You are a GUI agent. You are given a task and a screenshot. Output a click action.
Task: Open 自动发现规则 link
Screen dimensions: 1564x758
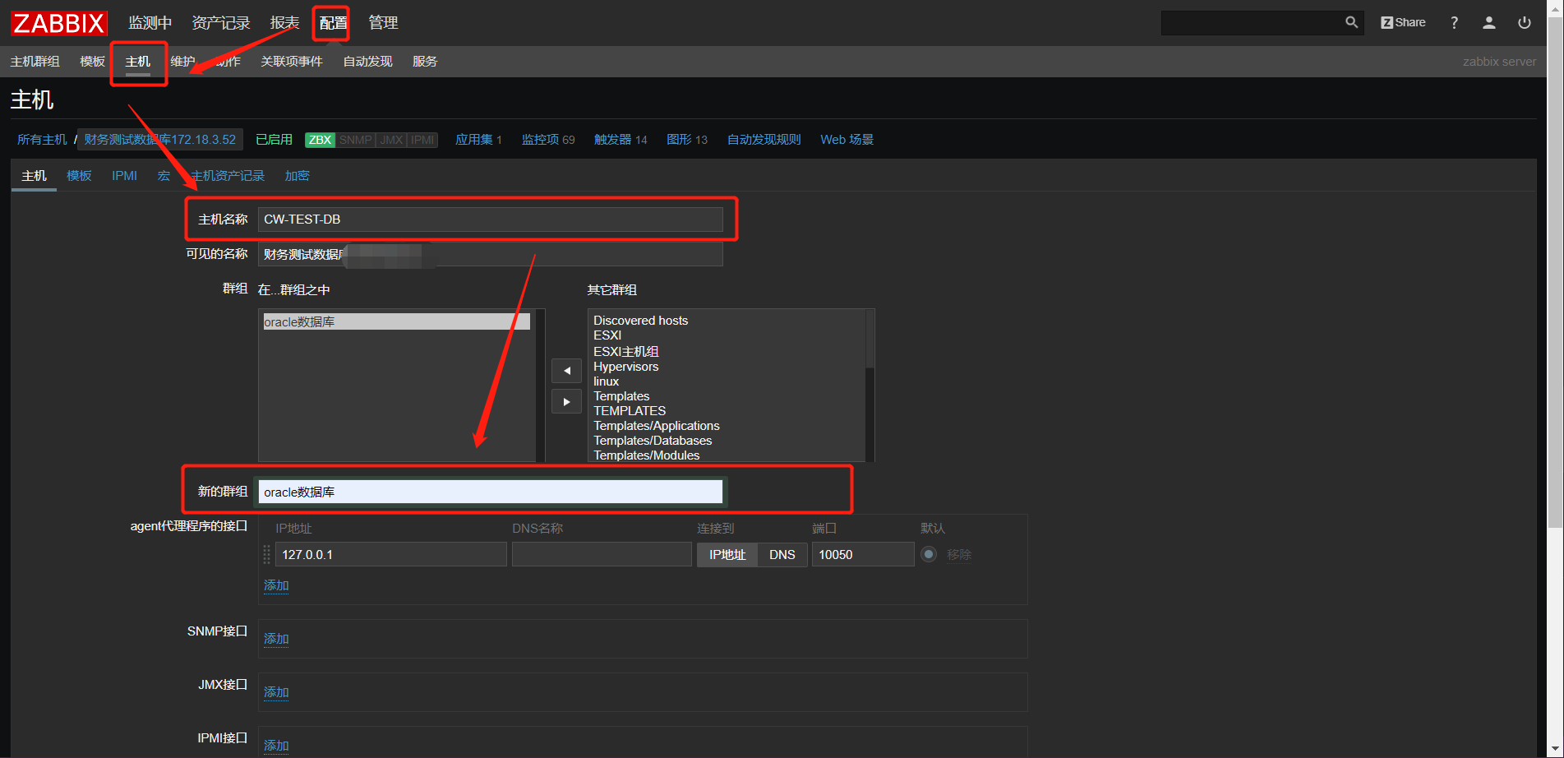click(x=764, y=140)
